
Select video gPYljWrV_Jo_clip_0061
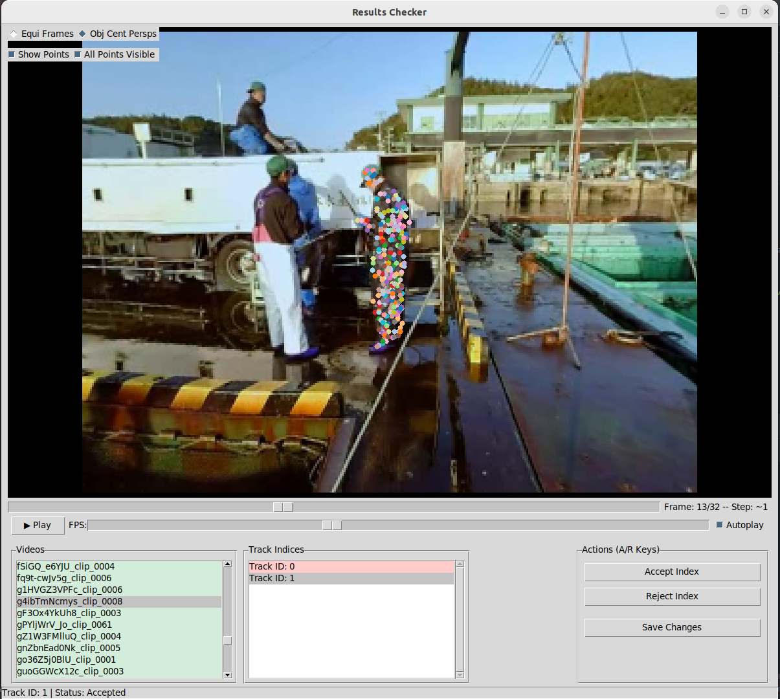[x=64, y=625]
